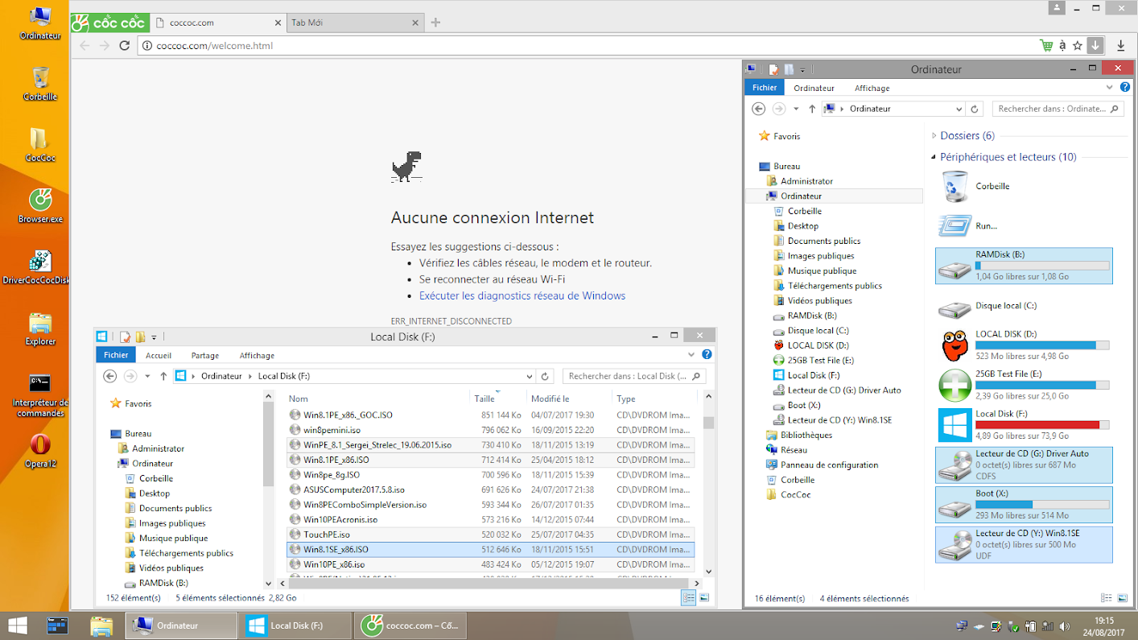The width and height of the screenshot is (1138, 640).
Task: Click the browser back arrow
Action: coord(85,46)
